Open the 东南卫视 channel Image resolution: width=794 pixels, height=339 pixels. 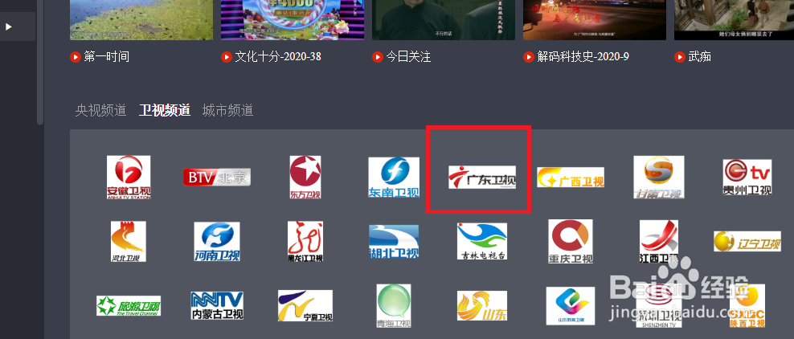(394, 177)
